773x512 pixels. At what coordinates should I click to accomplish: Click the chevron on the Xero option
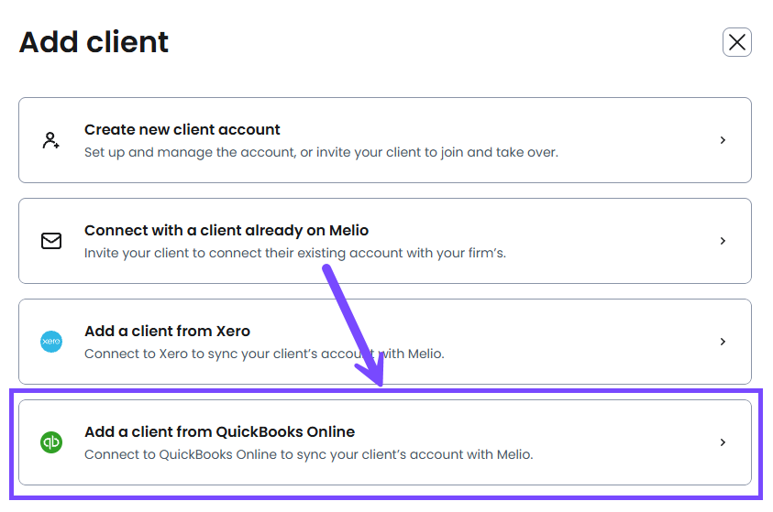pyautogui.click(x=723, y=342)
